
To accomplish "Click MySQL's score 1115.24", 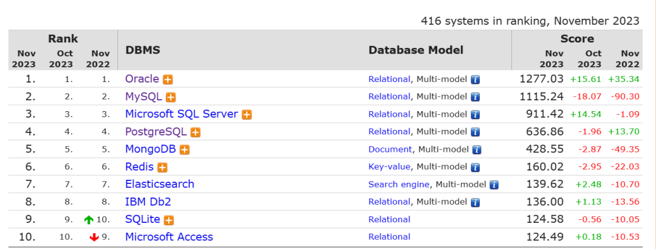I will (541, 97).
